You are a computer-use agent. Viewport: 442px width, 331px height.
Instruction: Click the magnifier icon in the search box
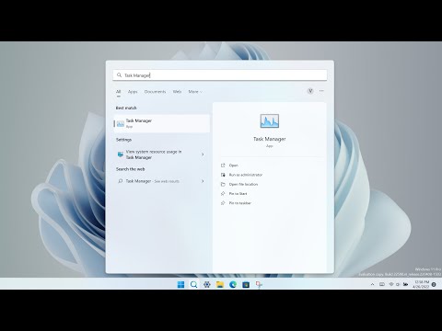[x=119, y=75]
